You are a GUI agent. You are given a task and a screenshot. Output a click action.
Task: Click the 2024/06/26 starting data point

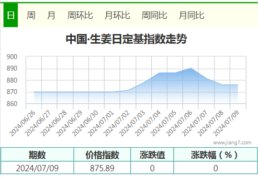[34, 92]
